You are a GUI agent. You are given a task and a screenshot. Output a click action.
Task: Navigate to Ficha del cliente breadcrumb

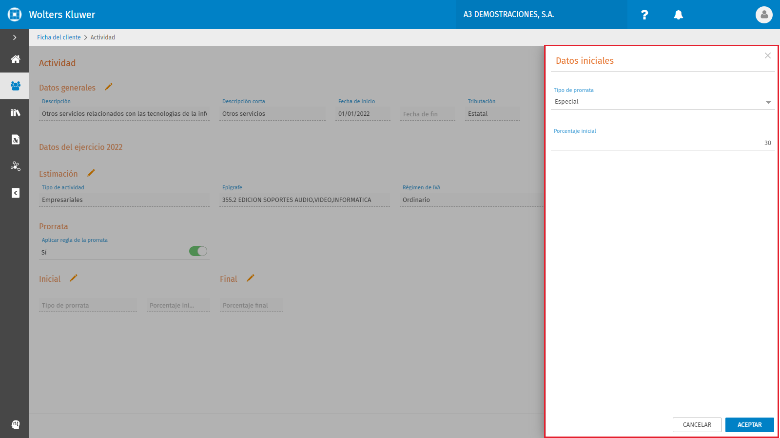(x=59, y=37)
